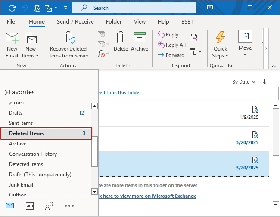This screenshot has width=280, height=217.
Task: Click the globe icon in the title bar
Action: (37, 8)
